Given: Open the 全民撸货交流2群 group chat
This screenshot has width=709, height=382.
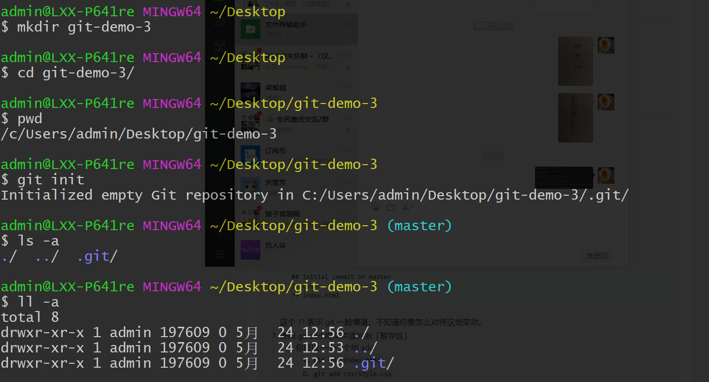Looking at the screenshot, I should tap(296, 124).
